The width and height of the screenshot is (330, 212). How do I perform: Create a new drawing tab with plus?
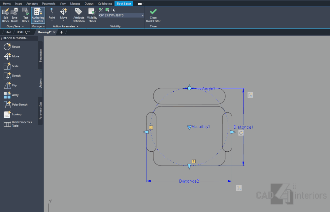point(61,32)
